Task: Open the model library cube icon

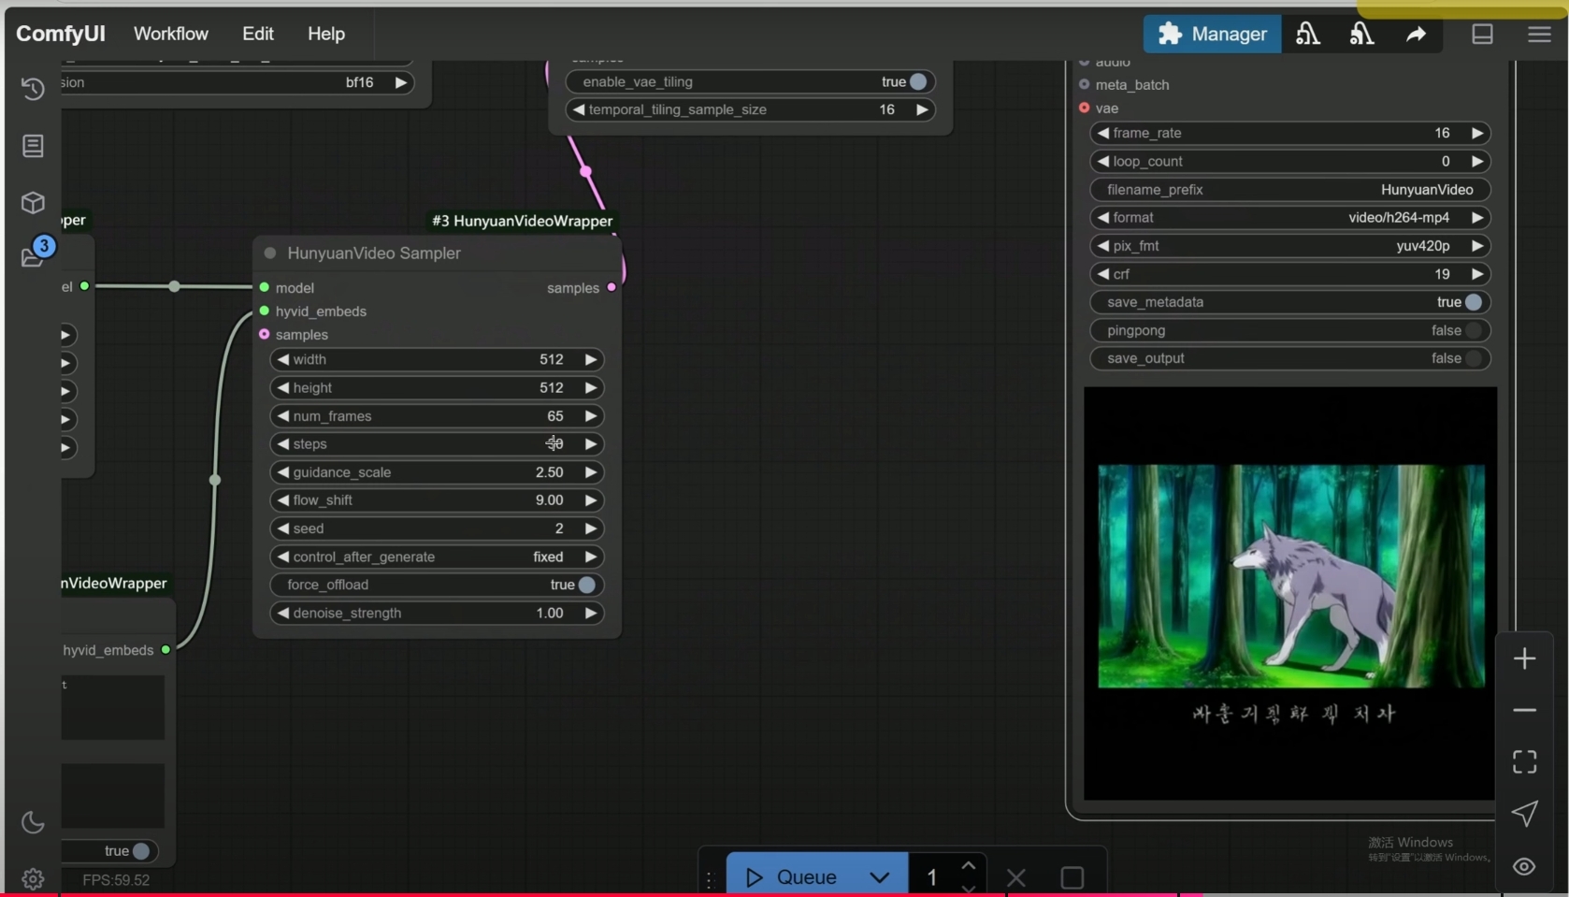Action: (33, 203)
